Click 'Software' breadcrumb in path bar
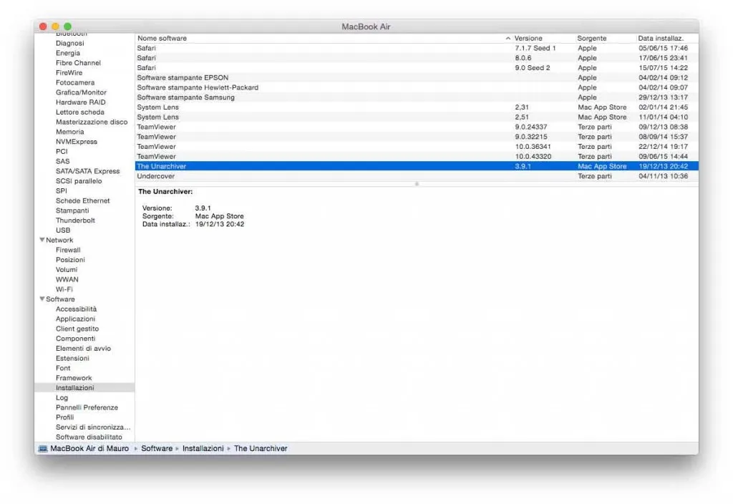Image resolution: width=733 pixels, height=504 pixels. (x=157, y=448)
